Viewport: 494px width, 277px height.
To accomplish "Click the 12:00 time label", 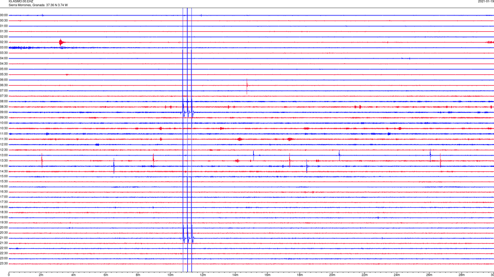I will point(4,145).
